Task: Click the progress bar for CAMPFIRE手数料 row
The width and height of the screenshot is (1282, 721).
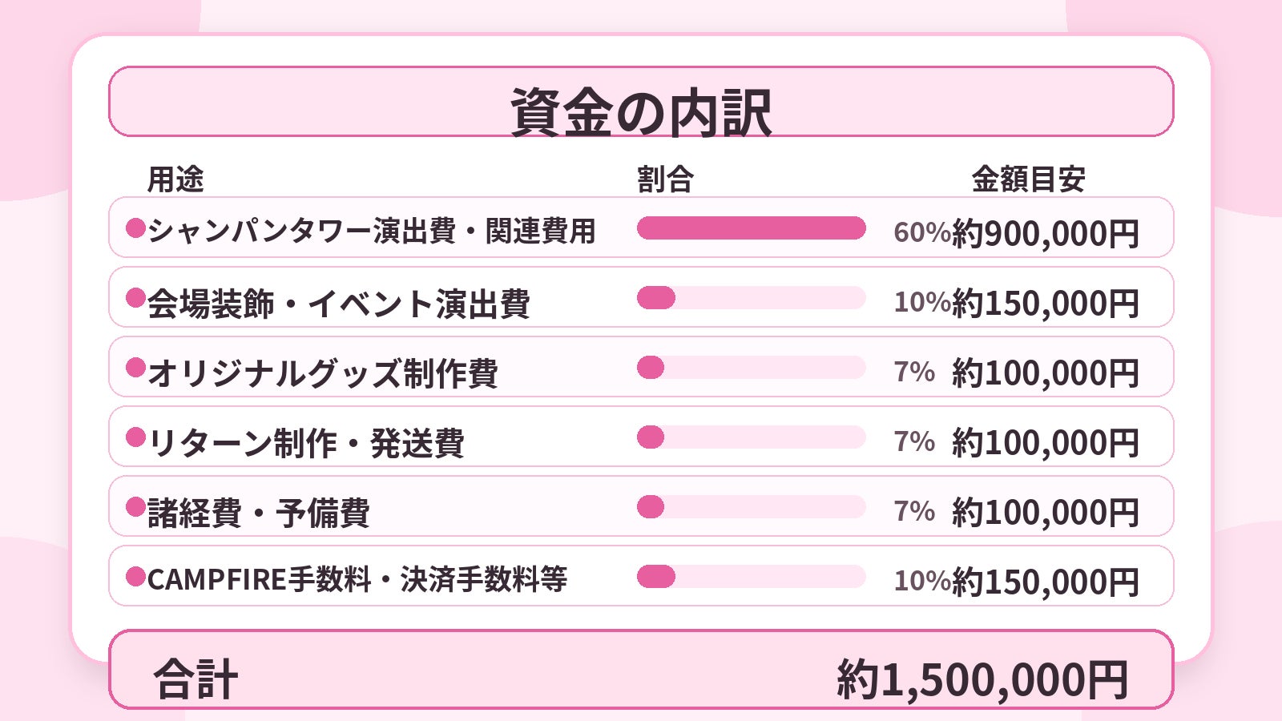Action: tap(751, 577)
